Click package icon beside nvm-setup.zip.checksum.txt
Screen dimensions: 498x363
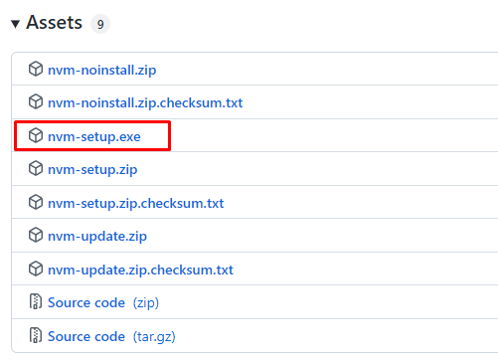tap(36, 202)
